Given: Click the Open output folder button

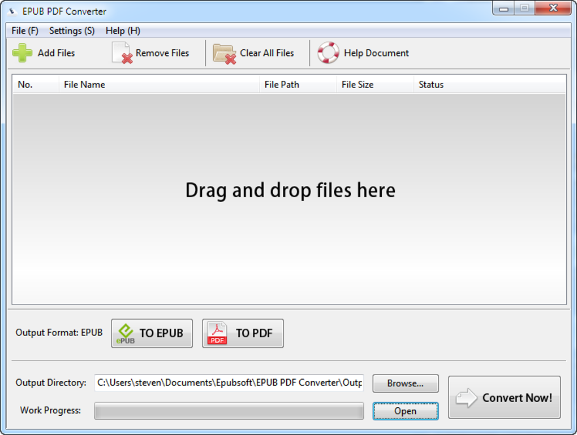Looking at the screenshot, I should (x=406, y=411).
